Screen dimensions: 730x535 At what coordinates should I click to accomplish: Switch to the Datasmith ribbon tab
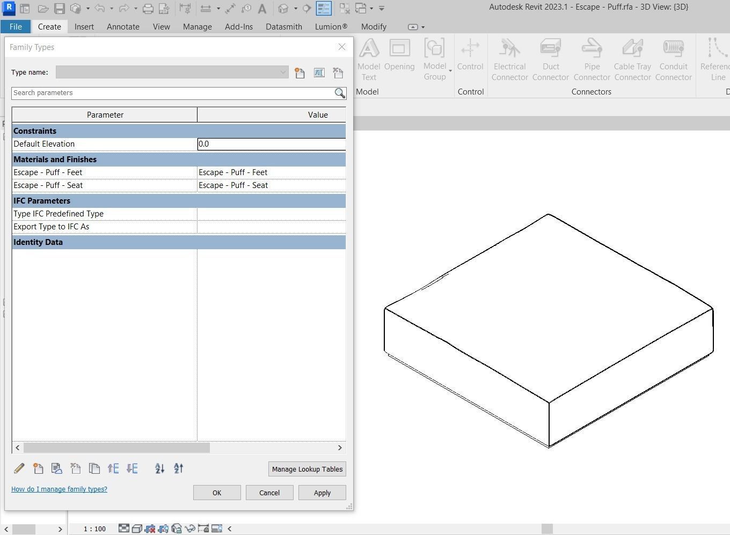(284, 26)
